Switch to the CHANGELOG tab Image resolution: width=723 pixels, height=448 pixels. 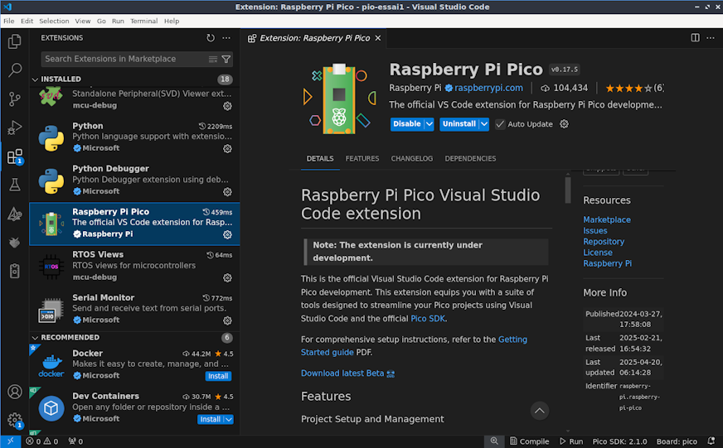[x=412, y=158]
